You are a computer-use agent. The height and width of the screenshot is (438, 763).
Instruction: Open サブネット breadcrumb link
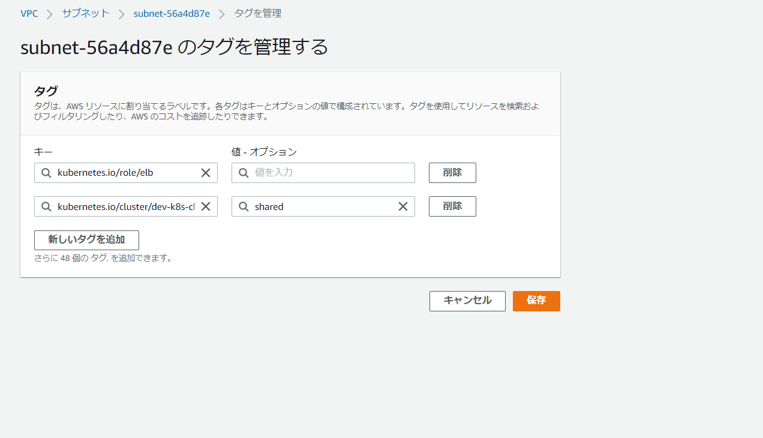(86, 13)
